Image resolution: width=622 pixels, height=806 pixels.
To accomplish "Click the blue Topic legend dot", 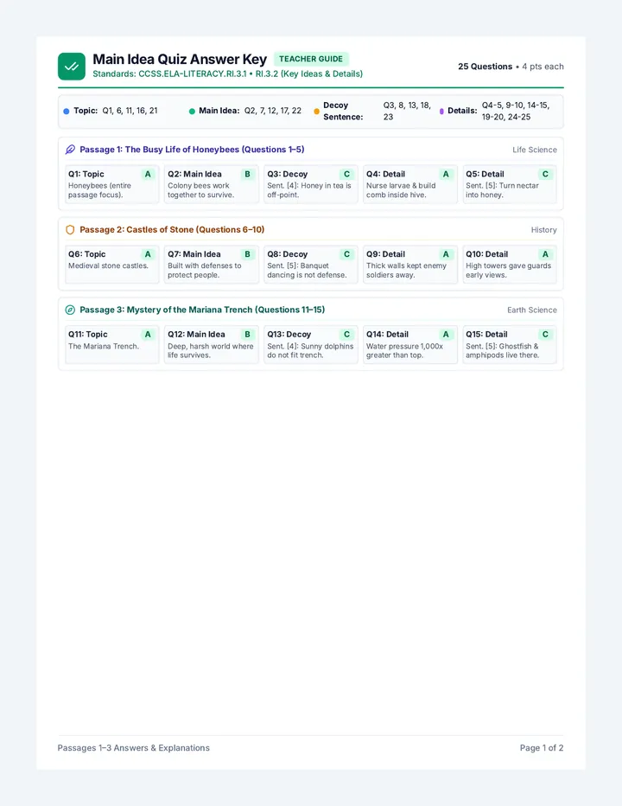I will click(67, 111).
